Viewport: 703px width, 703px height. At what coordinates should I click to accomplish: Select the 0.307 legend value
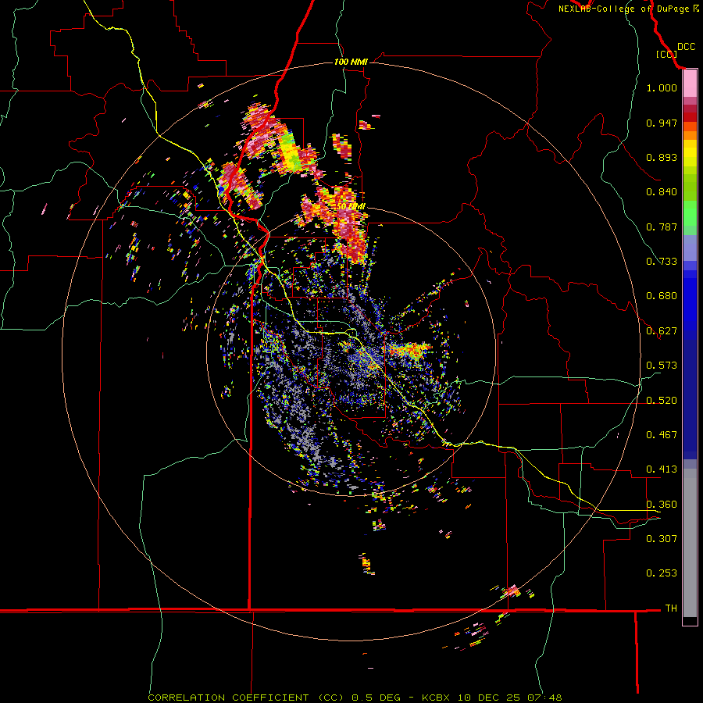662,539
